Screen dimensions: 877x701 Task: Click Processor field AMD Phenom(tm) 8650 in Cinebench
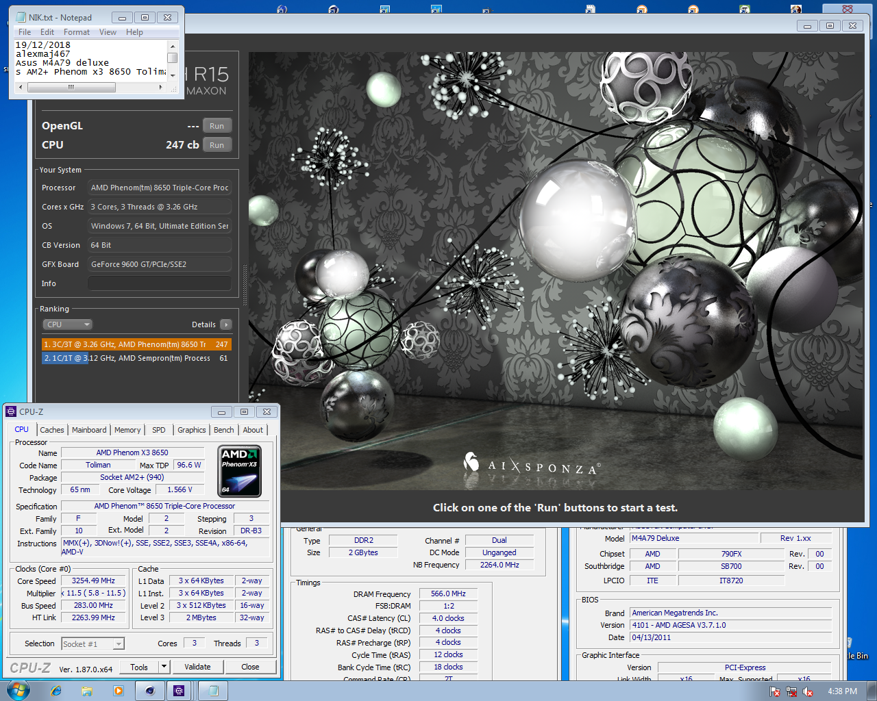pos(159,188)
